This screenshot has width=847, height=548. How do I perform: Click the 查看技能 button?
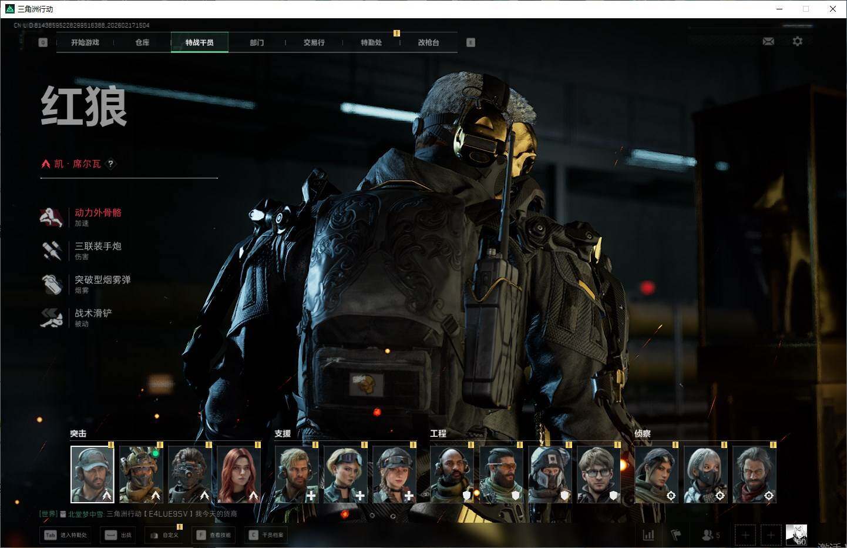tap(214, 535)
